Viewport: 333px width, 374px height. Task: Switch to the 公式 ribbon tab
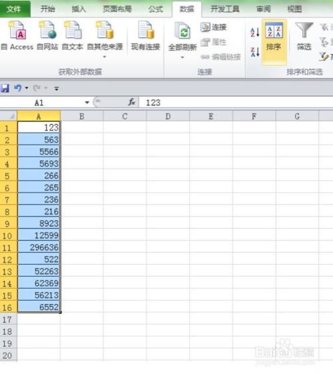coord(156,9)
